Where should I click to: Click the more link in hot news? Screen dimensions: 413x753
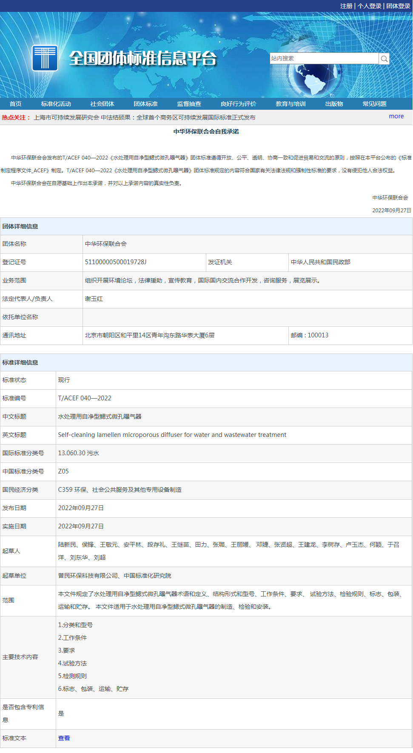click(x=396, y=116)
